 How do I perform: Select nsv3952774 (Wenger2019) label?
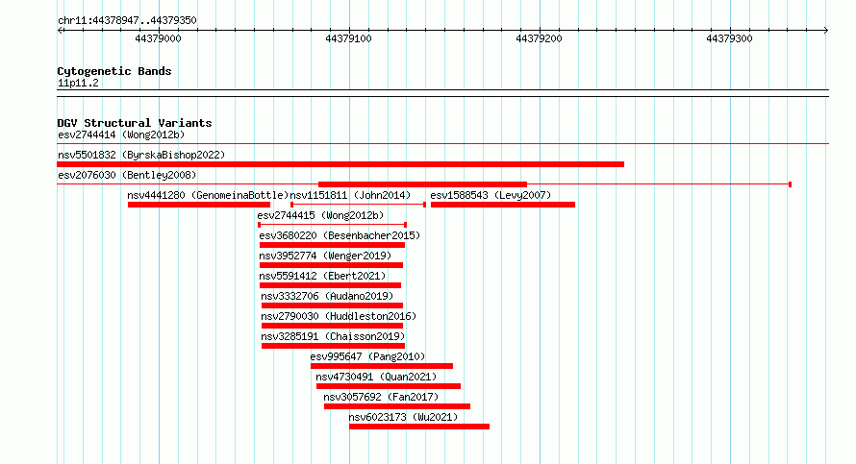tap(325, 256)
